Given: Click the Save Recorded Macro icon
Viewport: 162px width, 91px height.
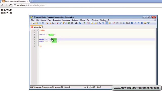Looking at the screenshot, I should tap(128, 23).
